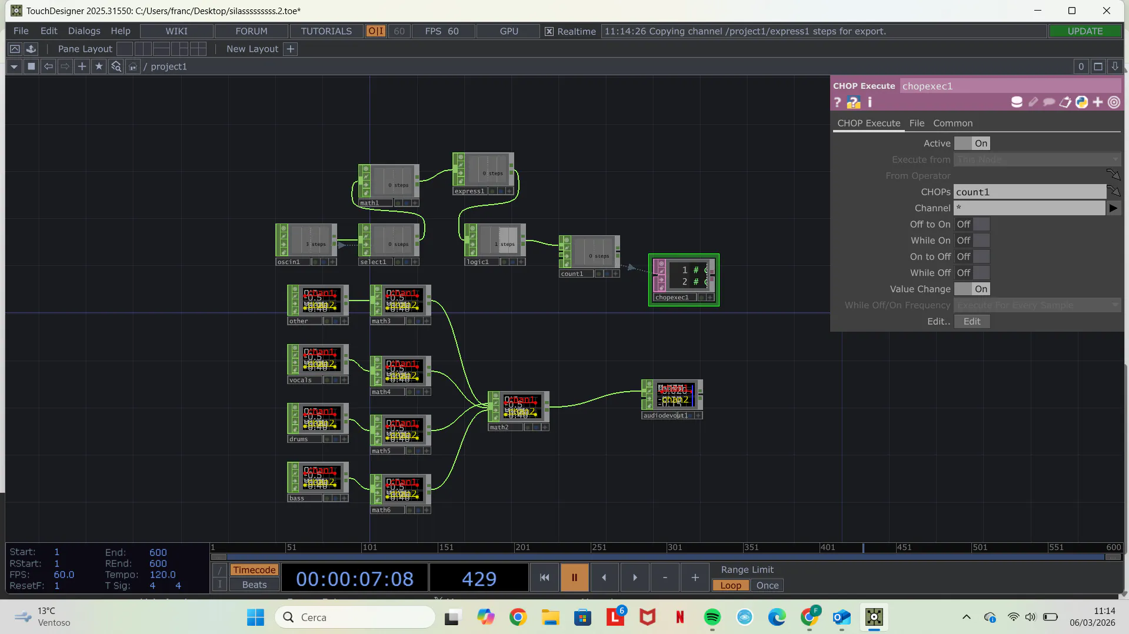Click the operator info 'i' icon

870,102
